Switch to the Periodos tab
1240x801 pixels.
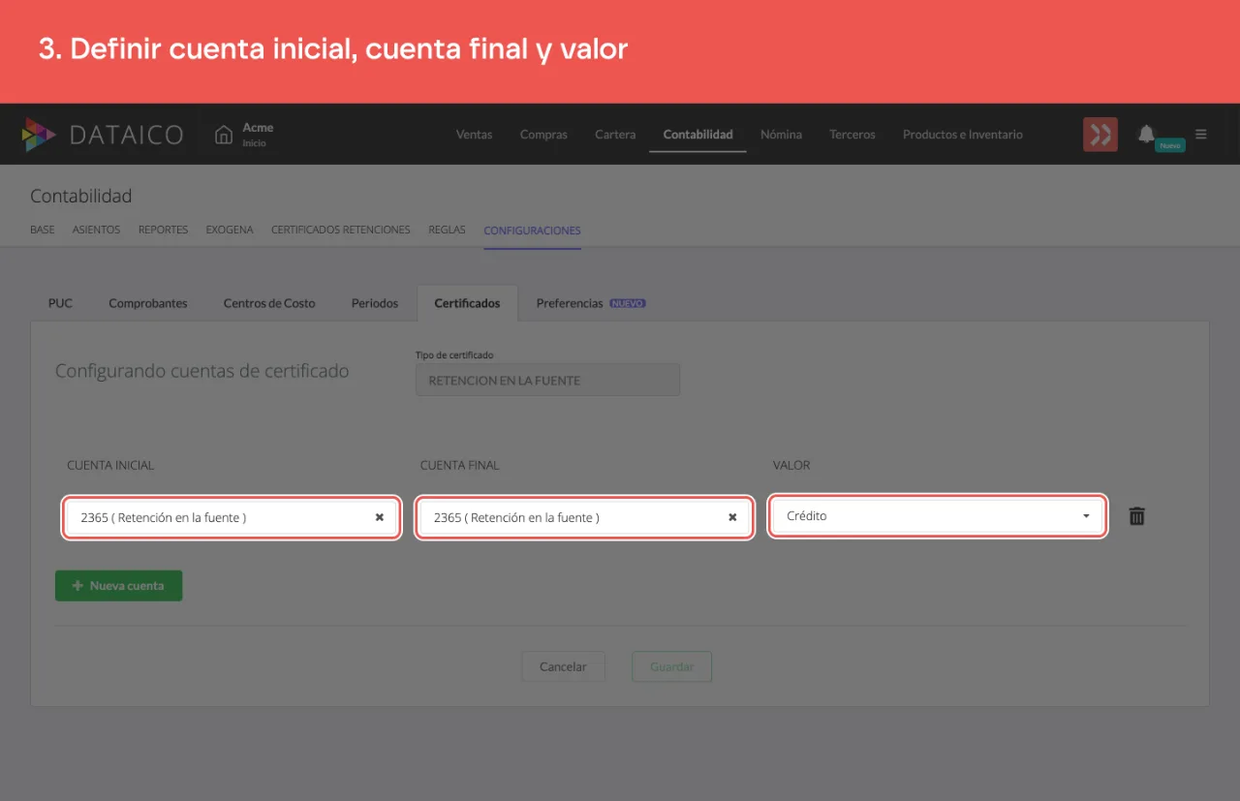(375, 303)
